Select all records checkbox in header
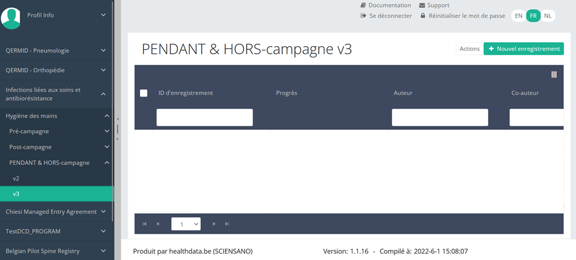 pos(143,93)
